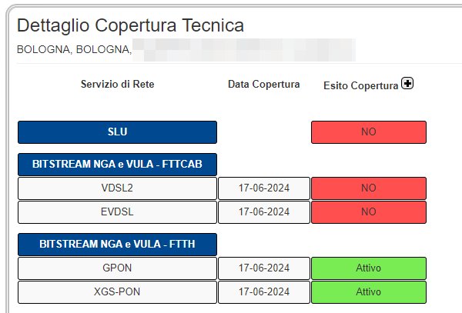462x313 pixels.
Task: Expand Esito Copertura with the plus icon
Action: coord(407,83)
